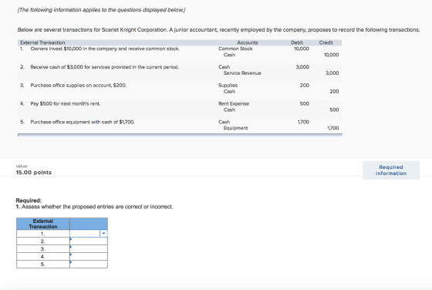Click row number '5.' in answer table
The height and width of the screenshot is (290, 432).
tap(43, 264)
